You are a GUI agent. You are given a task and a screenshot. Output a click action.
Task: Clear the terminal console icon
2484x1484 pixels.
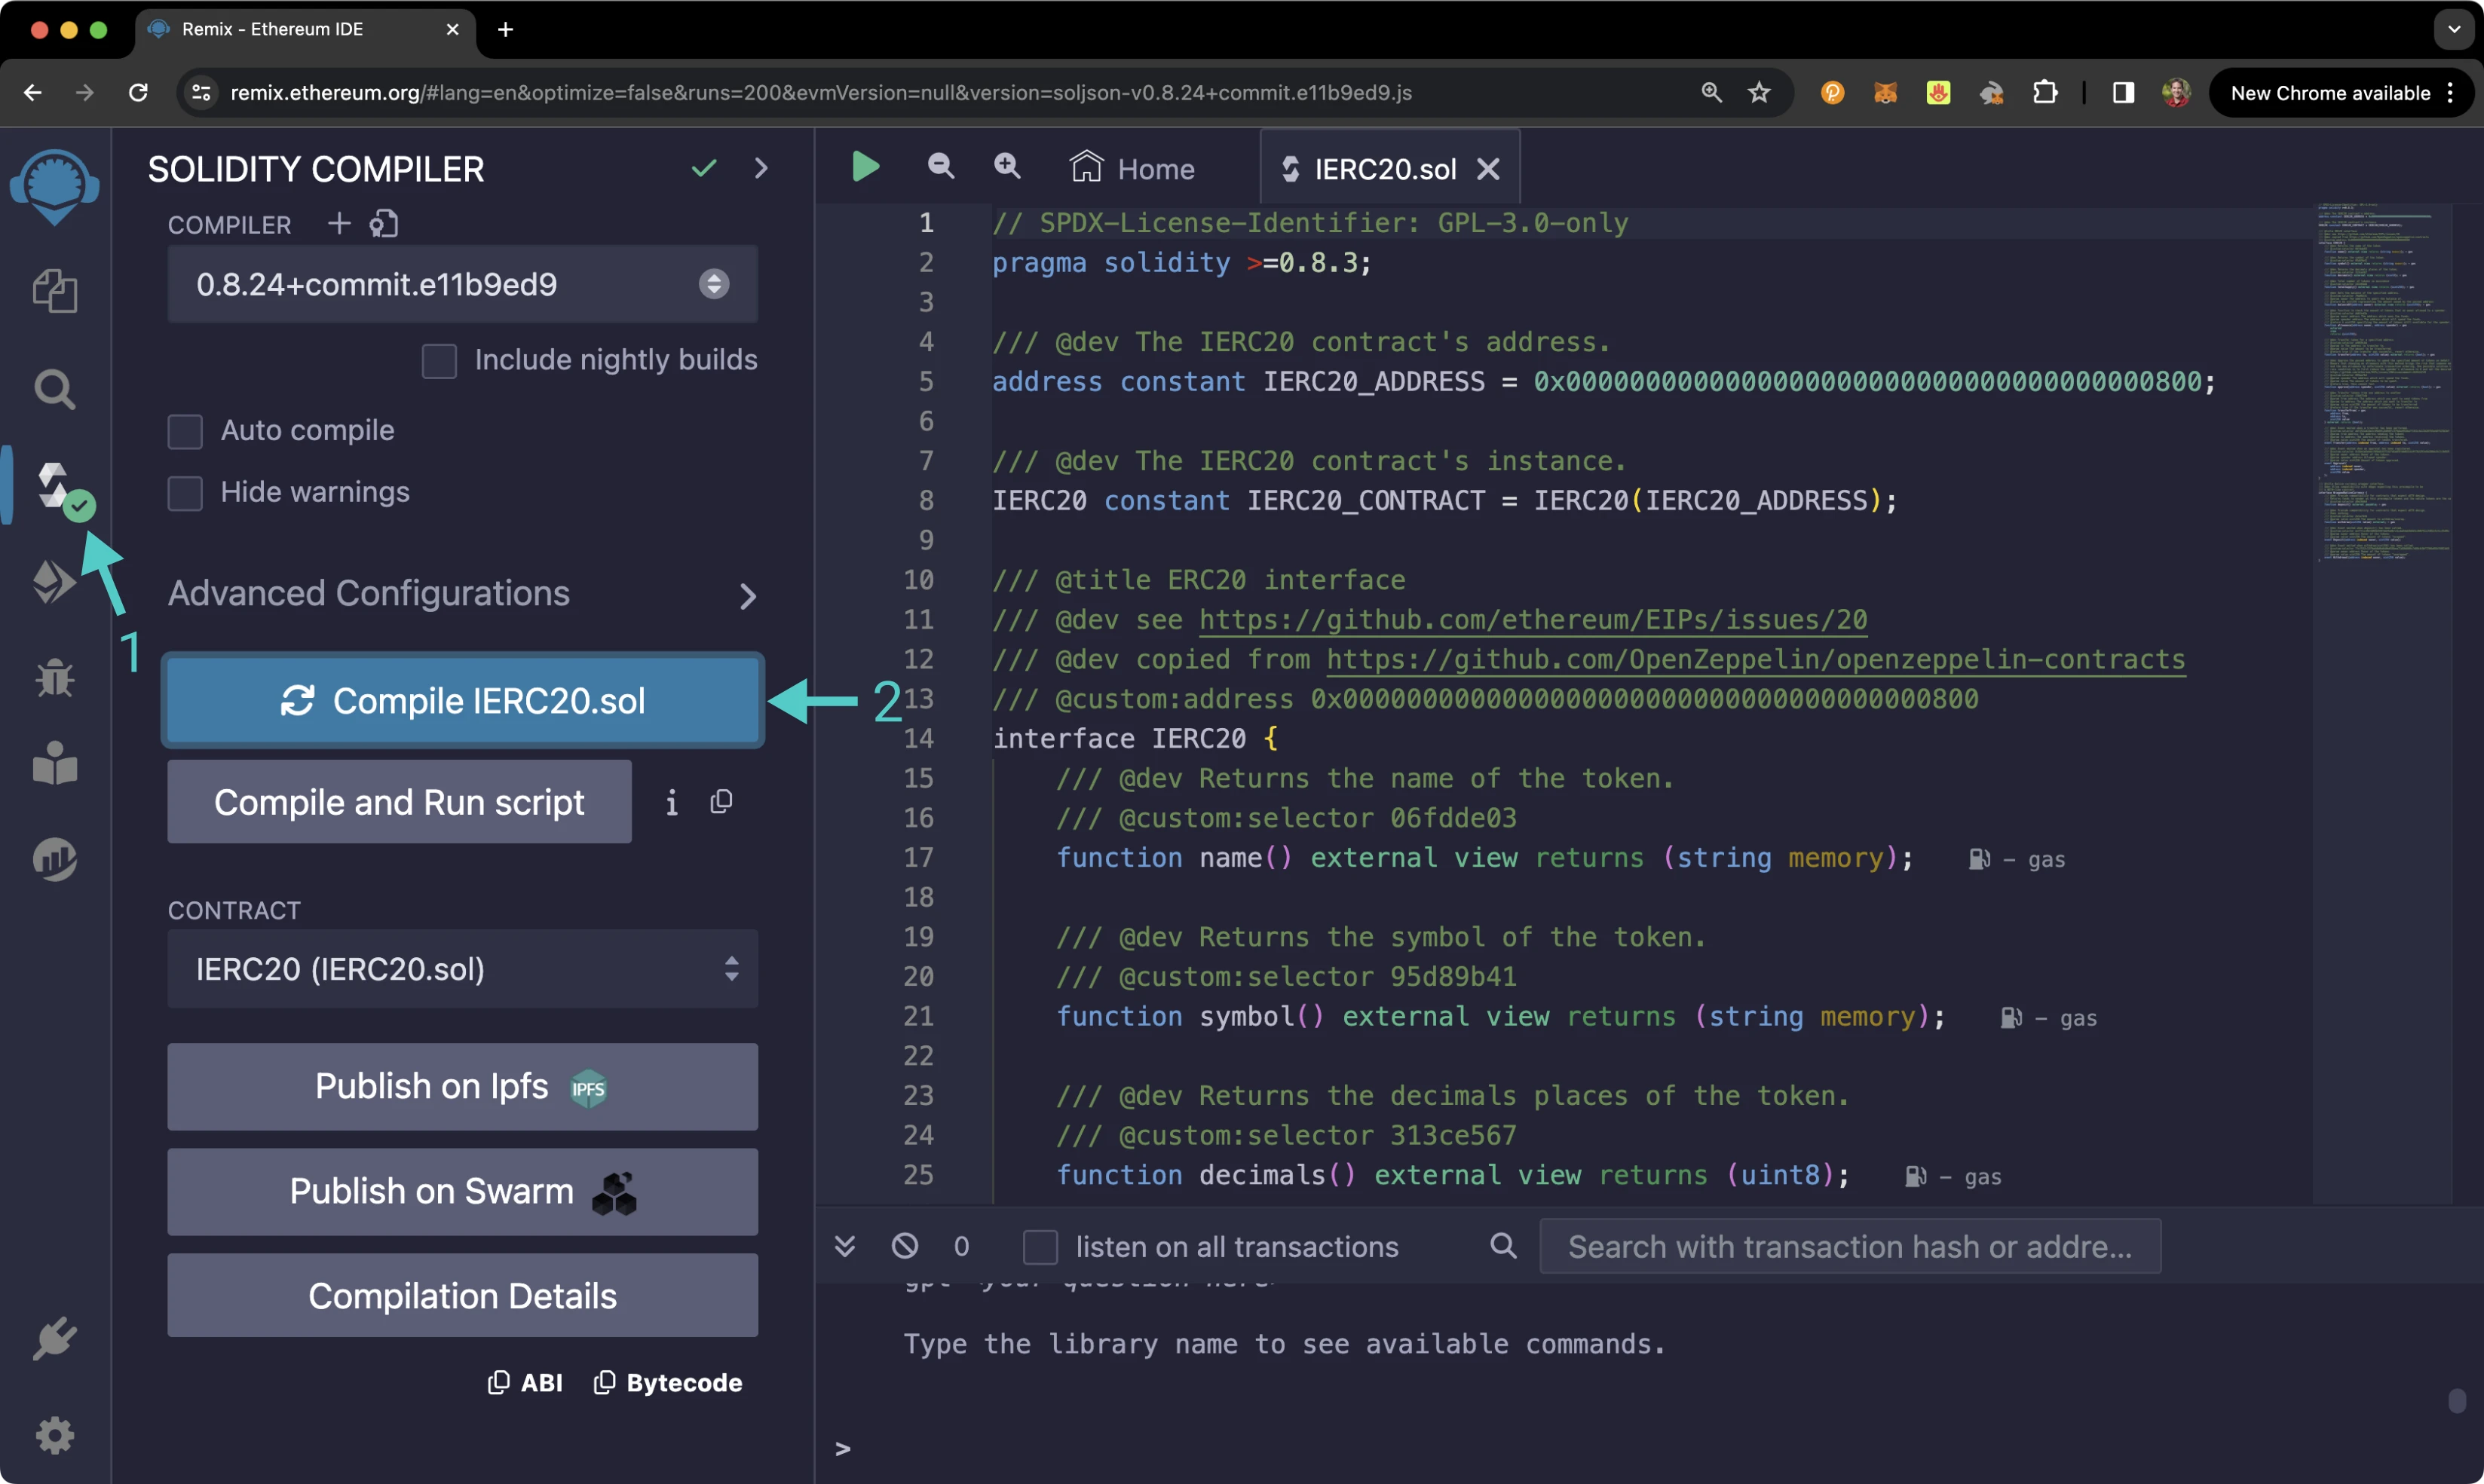(905, 1246)
